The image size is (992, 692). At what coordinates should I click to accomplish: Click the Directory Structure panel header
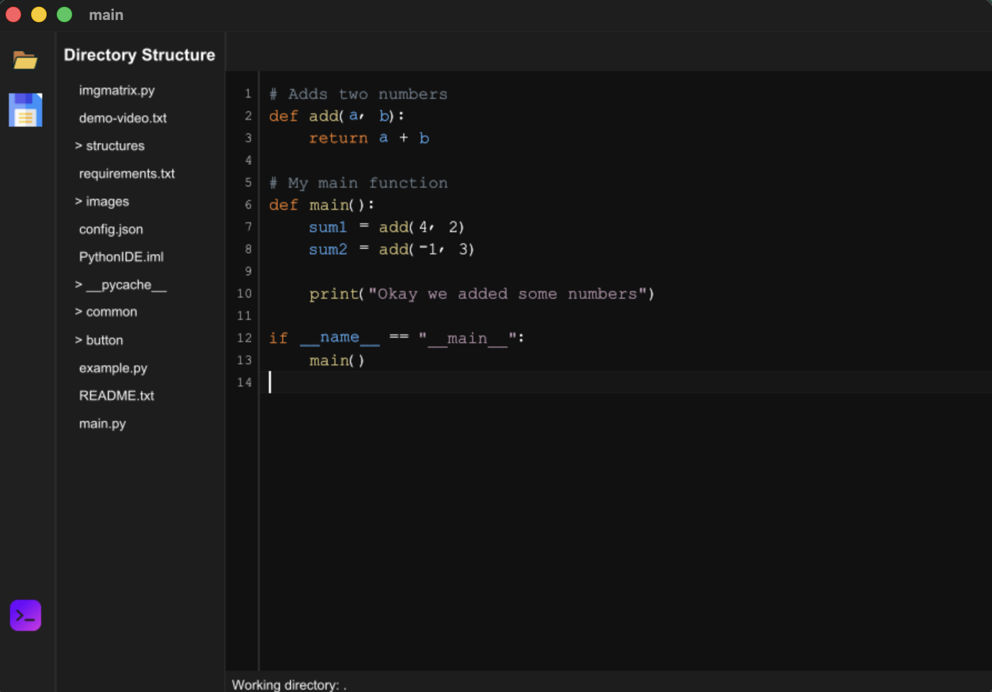pos(139,54)
